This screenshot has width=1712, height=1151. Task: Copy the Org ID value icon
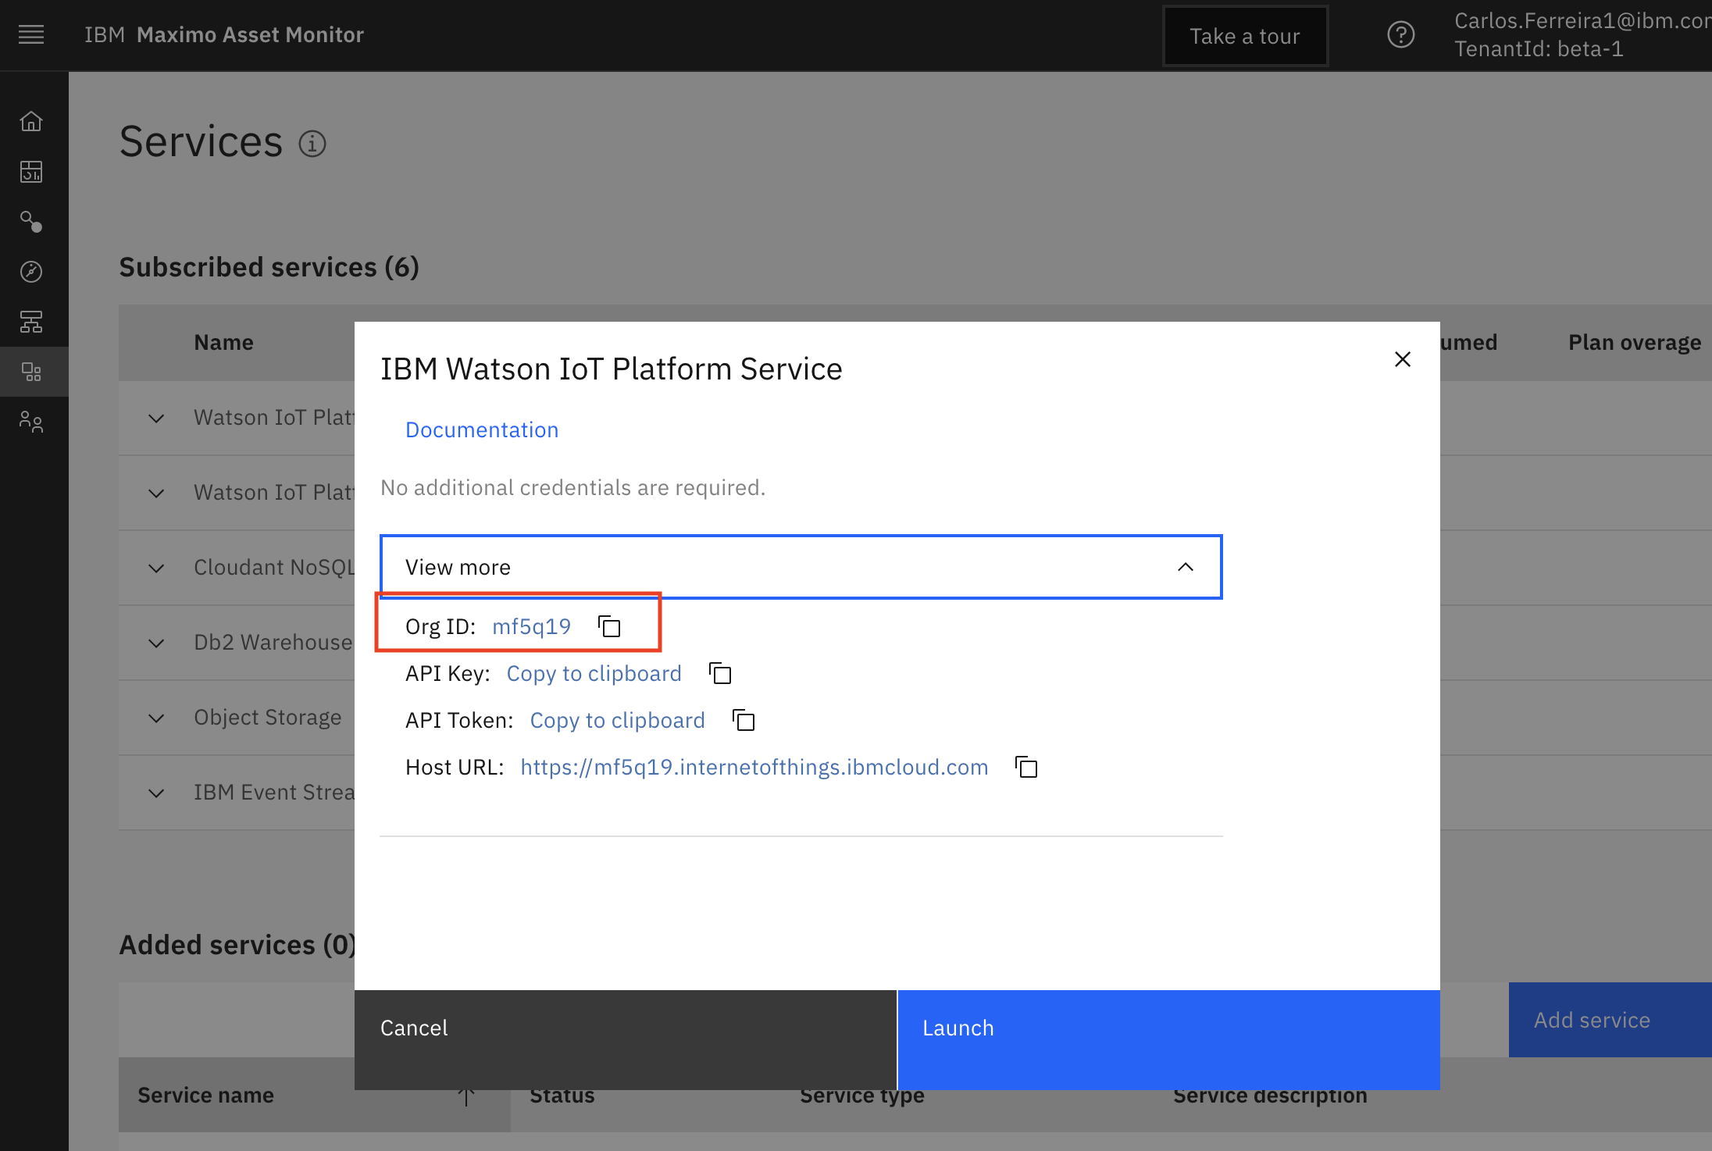[609, 626]
